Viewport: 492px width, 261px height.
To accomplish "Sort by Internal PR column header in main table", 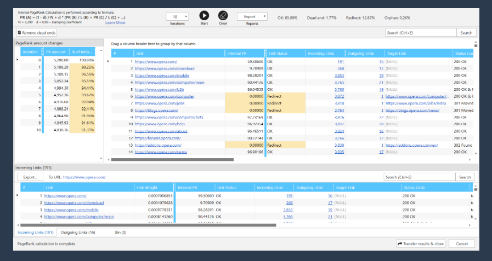I will coord(245,53).
